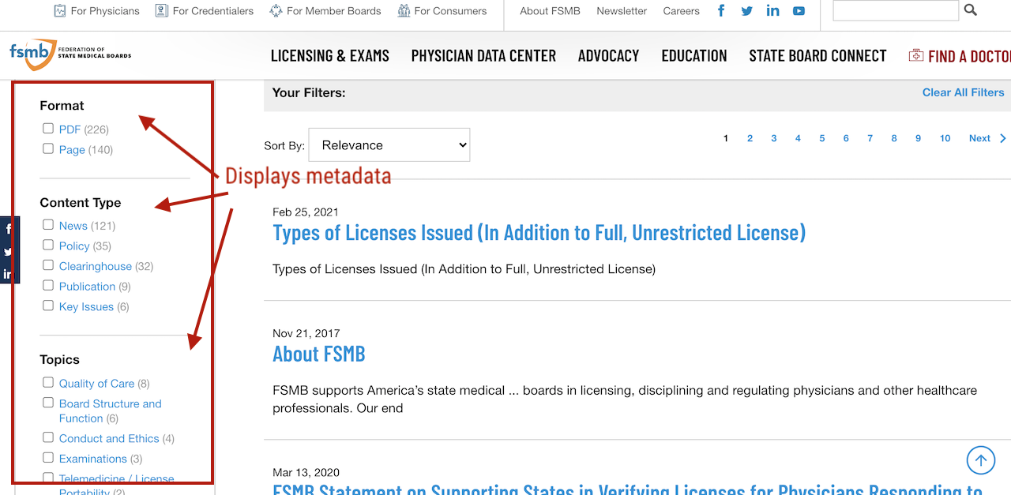
Task: Go to results page 10
Action: (x=945, y=138)
